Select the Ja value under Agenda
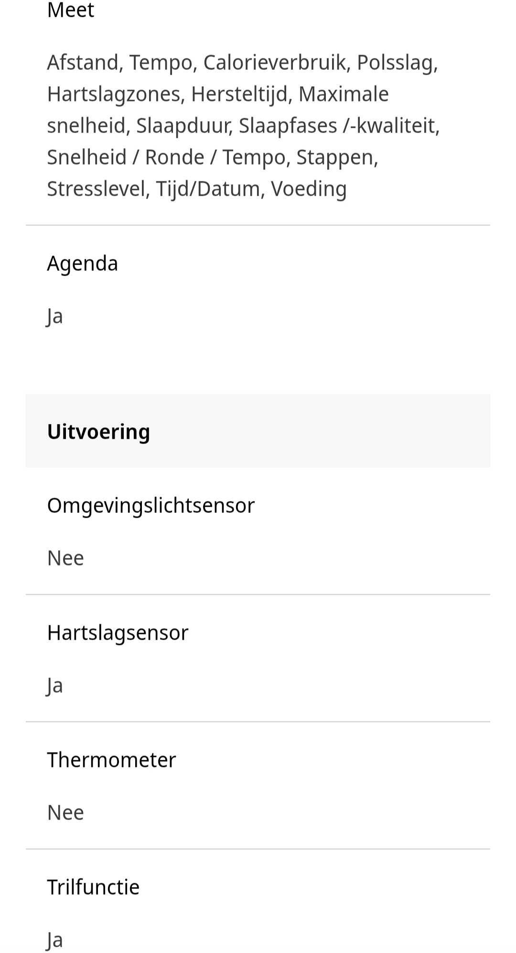 tap(55, 317)
